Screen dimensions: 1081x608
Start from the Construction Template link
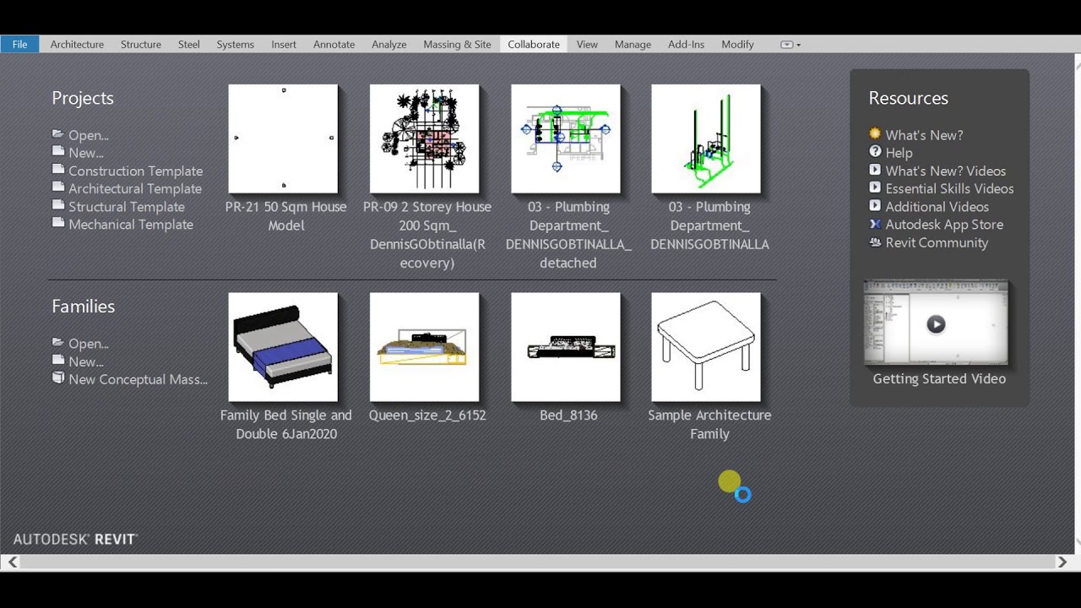(136, 171)
